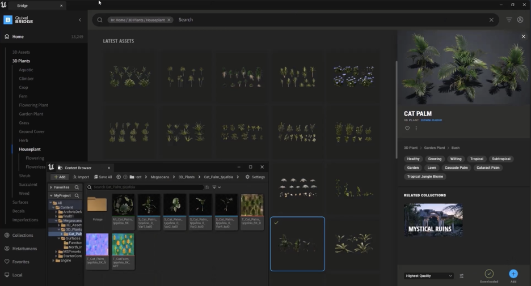The height and width of the screenshot is (286, 531).
Task: Collapse the Megascans folder arrow
Action: tap(56, 221)
